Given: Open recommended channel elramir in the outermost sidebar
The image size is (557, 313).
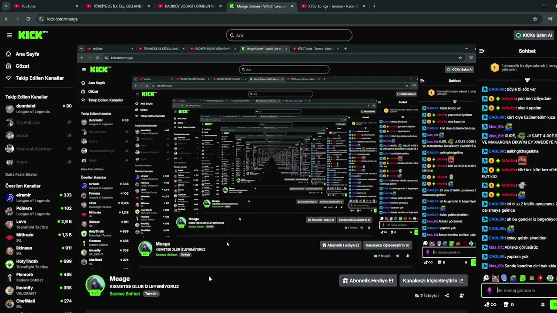Looking at the screenshot, I should pos(38,198).
